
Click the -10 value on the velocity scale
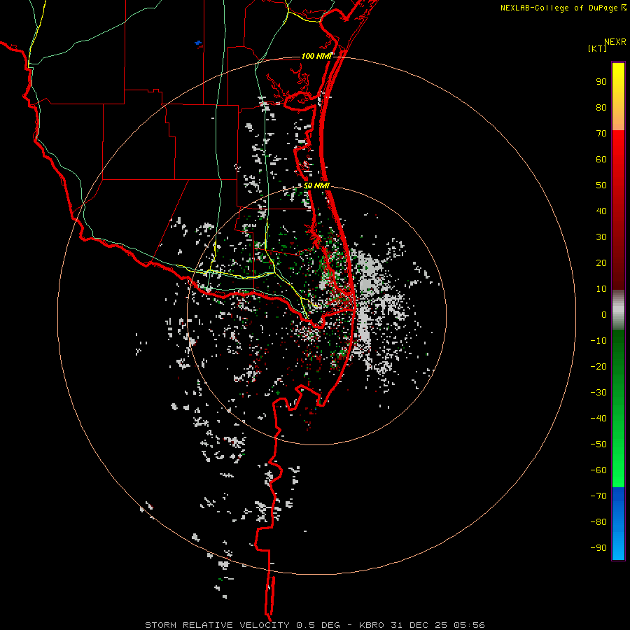(x=598, y=341)
